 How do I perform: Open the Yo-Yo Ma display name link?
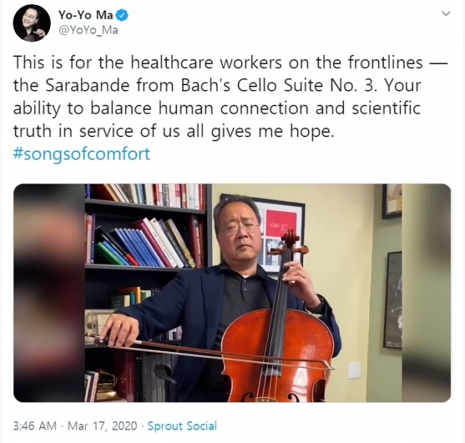point(86,15)
